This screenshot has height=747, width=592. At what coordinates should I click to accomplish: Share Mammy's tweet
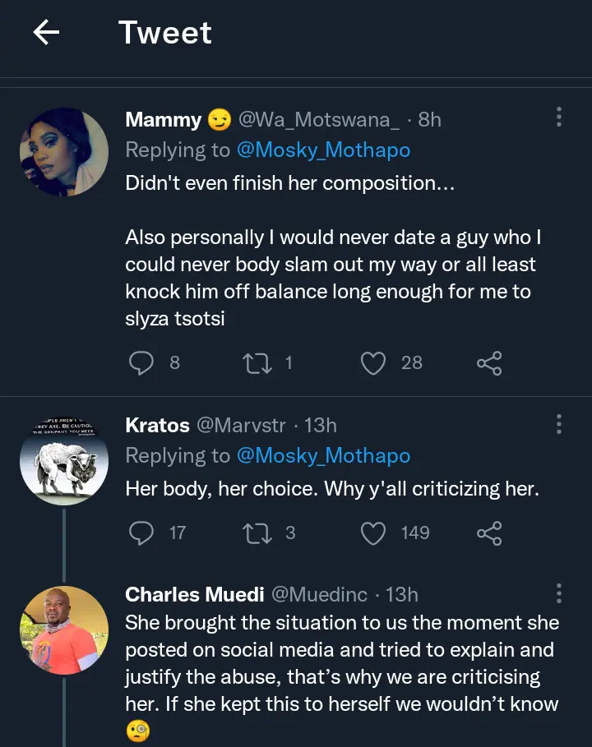click(489, 362)
